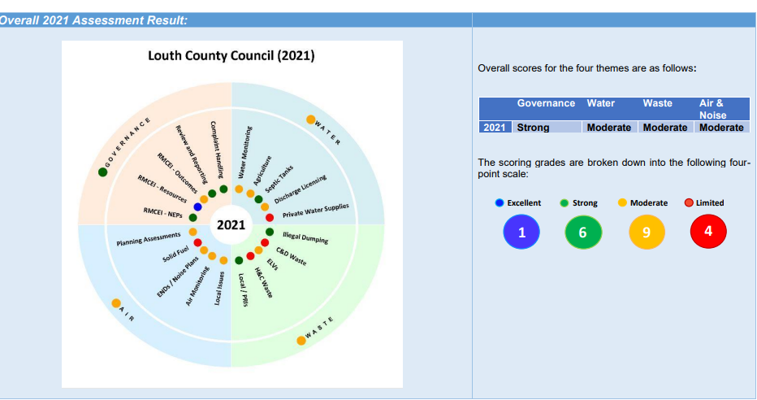Select the 'Moderate' cell under Air & Noise
Image resolution: width=757 pixels, height=400 pixels.
pyautogui.click(x=721, y=128)
